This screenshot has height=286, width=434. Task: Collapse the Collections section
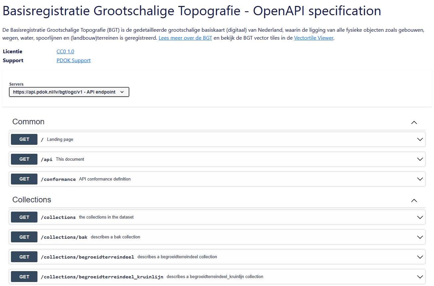(x=414, y=200)
